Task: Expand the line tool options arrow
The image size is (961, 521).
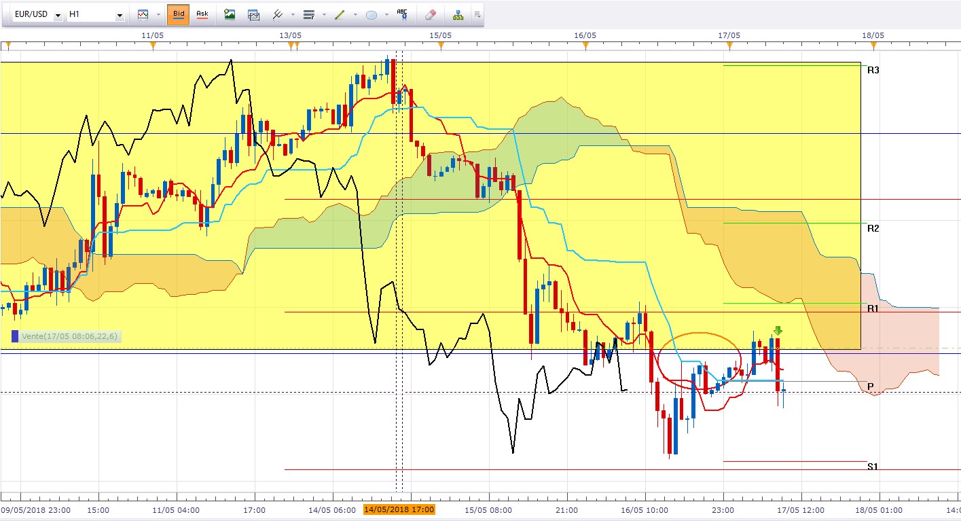Action: [356, 14]
